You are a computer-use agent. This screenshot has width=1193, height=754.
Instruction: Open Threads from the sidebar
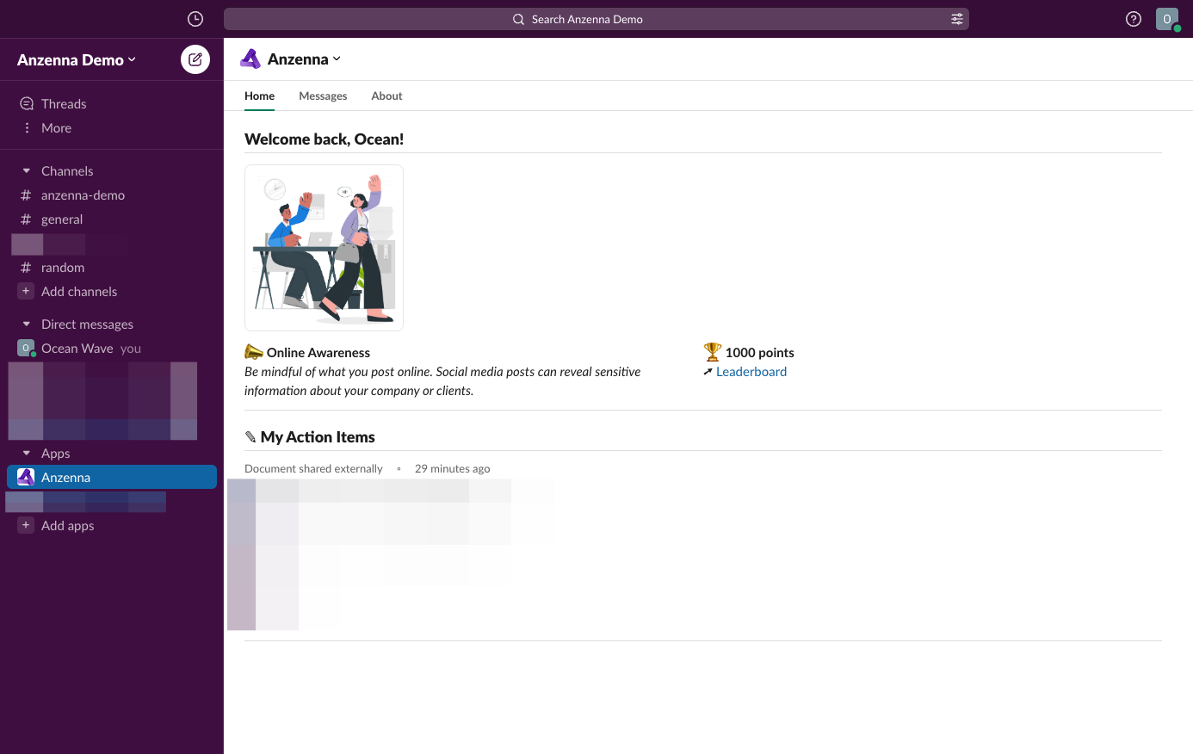coord(64,104)
